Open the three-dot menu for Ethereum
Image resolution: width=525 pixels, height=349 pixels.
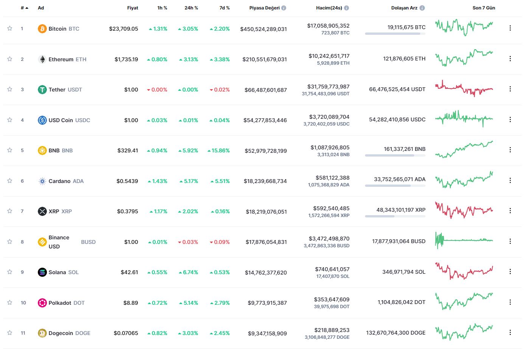[510, 59]
